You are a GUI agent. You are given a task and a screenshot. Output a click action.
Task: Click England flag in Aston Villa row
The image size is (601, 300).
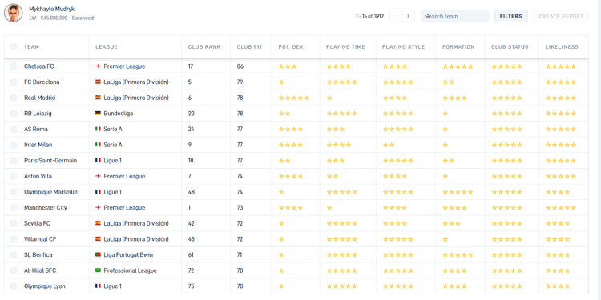(x=98, y=176)
